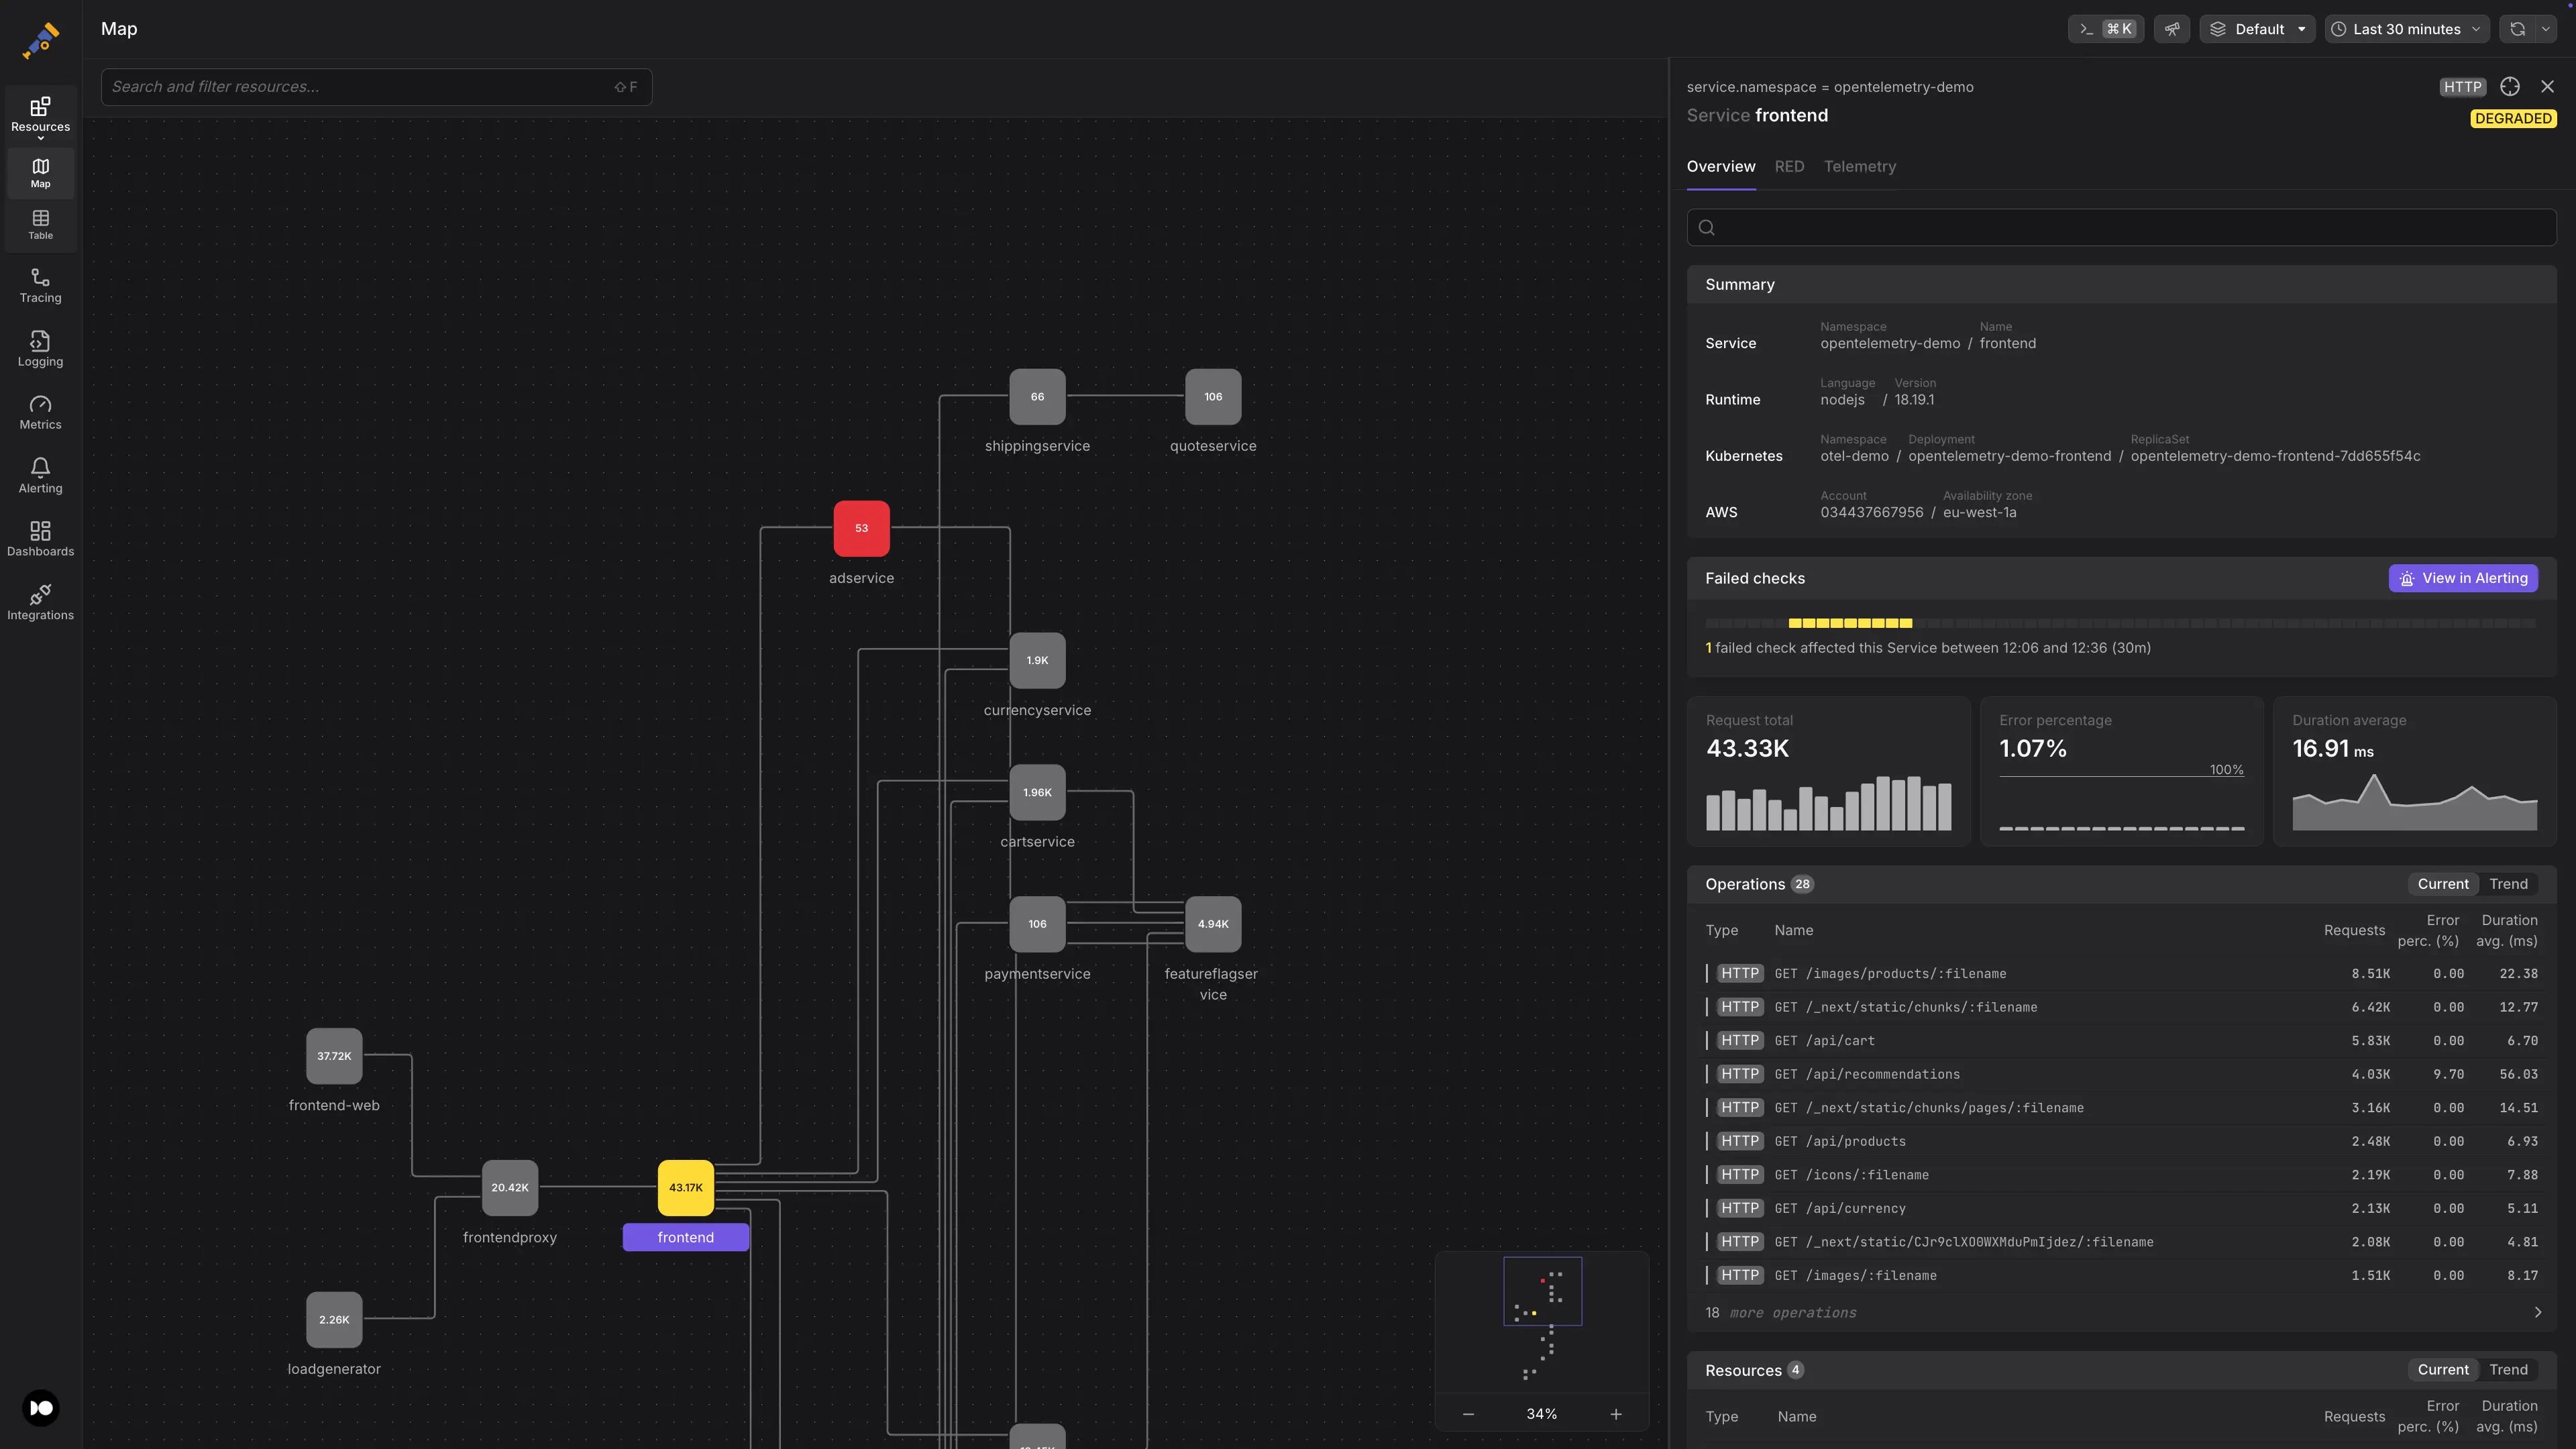Open the Dashboards section
Screen dimensions: 2576x1449
(40, 538)
